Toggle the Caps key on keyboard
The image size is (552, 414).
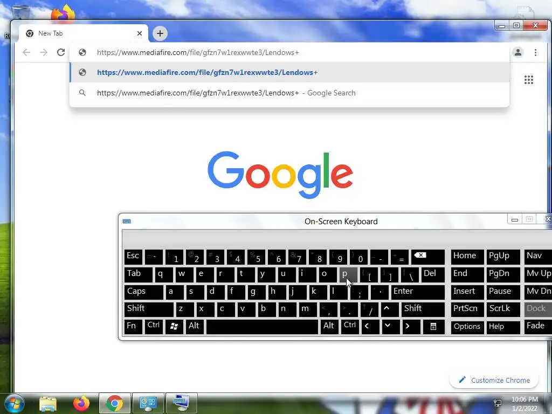143,292
